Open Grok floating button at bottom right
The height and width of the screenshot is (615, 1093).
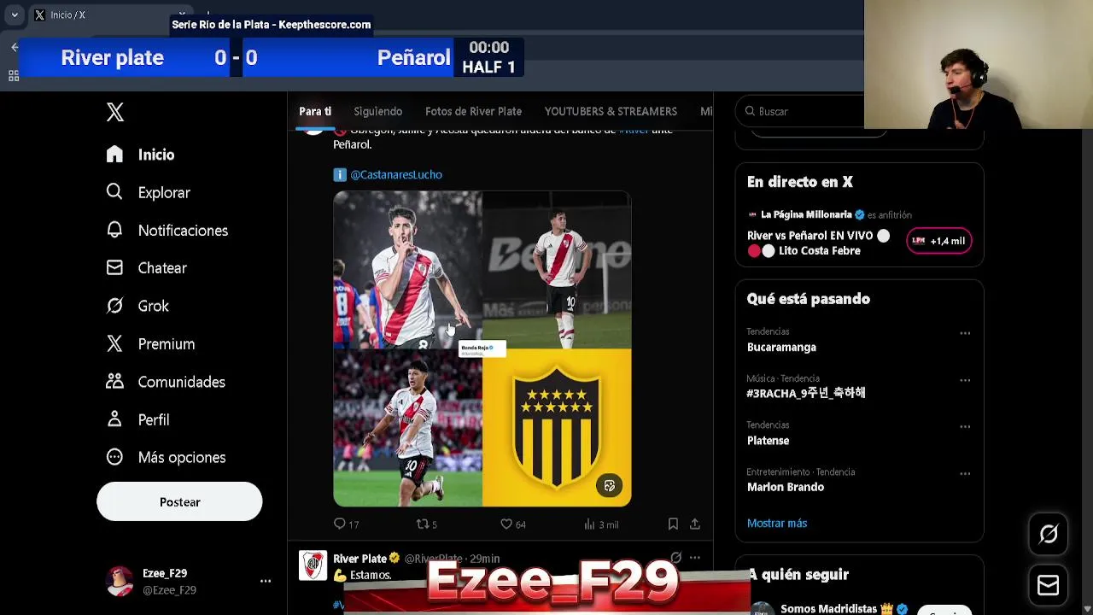1049,535
